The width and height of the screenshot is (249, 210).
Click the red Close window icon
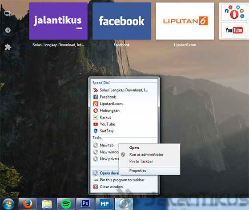tap(96, 187)
